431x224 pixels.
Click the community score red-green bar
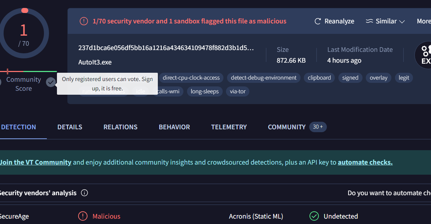[29, 71]
